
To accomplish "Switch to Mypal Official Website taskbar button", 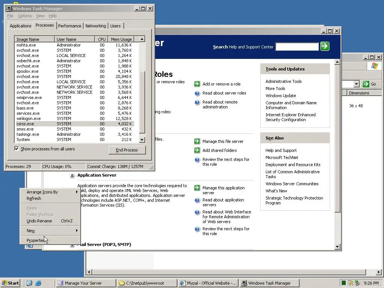I will (208, 283).
